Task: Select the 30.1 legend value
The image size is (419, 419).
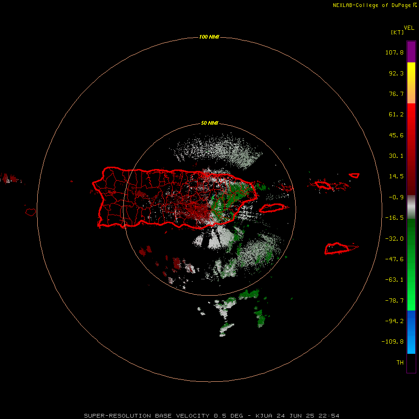Action: pyautogui.click(x=396, y=156)
